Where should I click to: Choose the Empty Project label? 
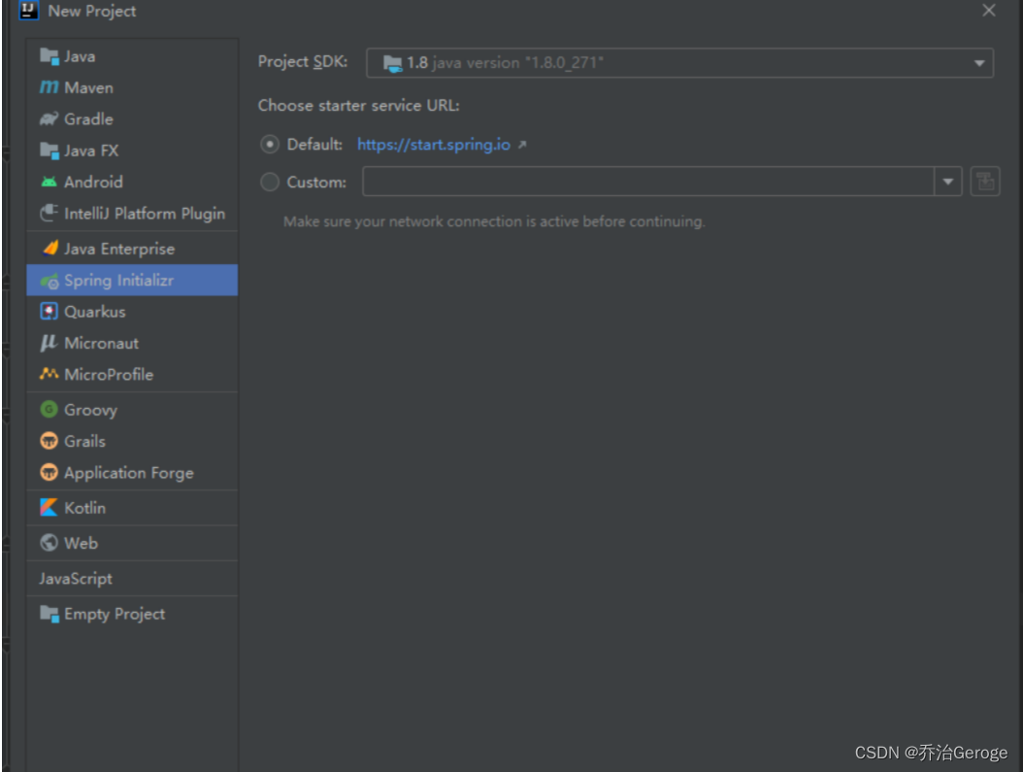115,614
